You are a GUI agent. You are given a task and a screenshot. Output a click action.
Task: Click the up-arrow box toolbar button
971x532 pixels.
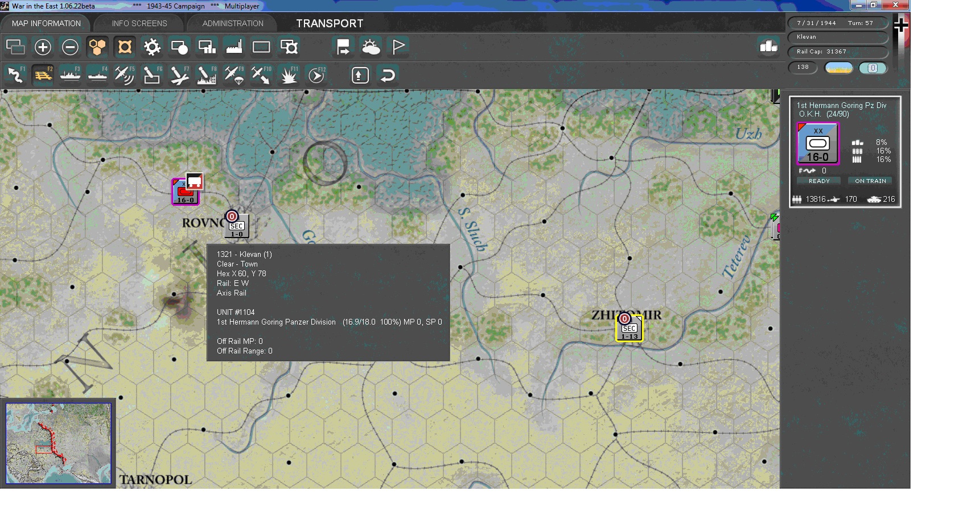[360, 75]
